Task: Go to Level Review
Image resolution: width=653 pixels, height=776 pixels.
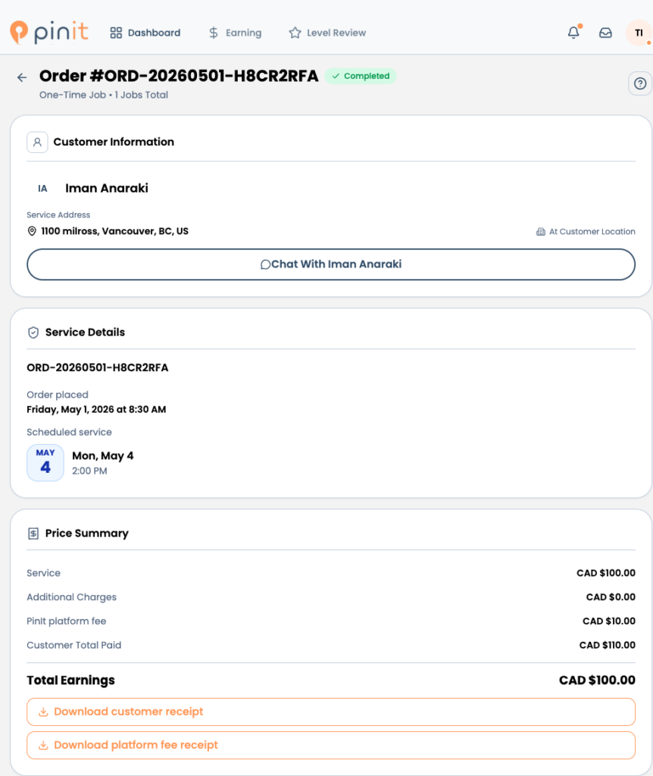Action: point(327,33)
